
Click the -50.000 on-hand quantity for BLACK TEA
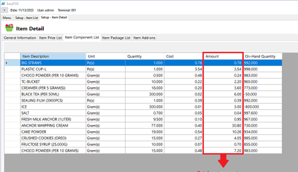(263, 94)
